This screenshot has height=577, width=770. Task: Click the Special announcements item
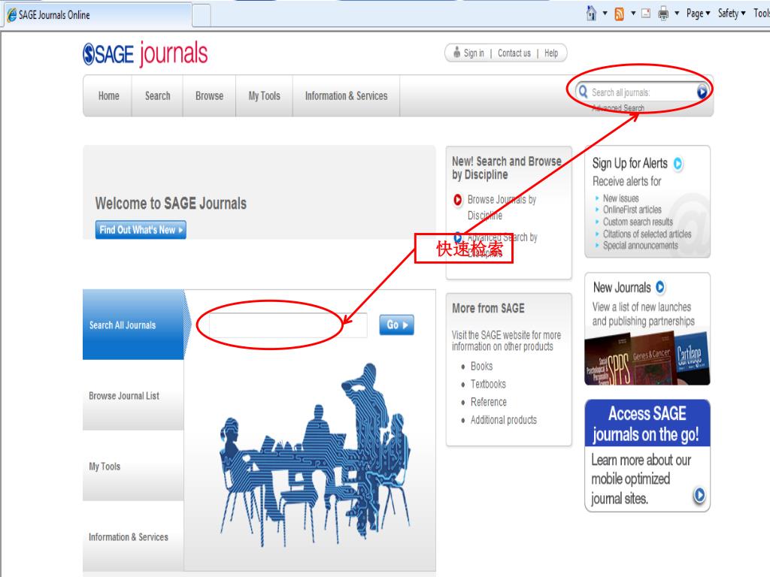click(641, 246)
